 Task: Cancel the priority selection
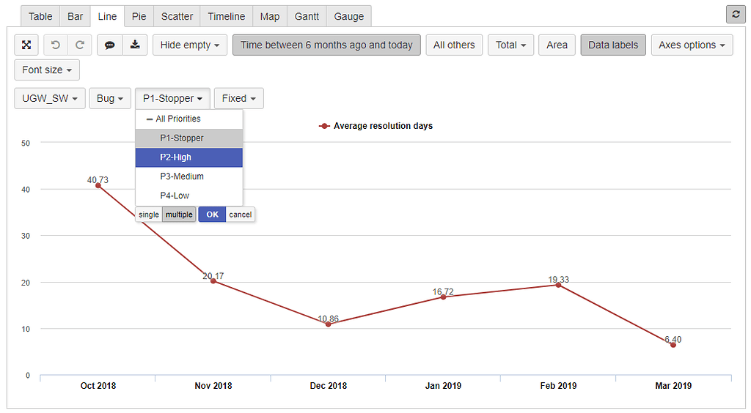pos(240,215)
